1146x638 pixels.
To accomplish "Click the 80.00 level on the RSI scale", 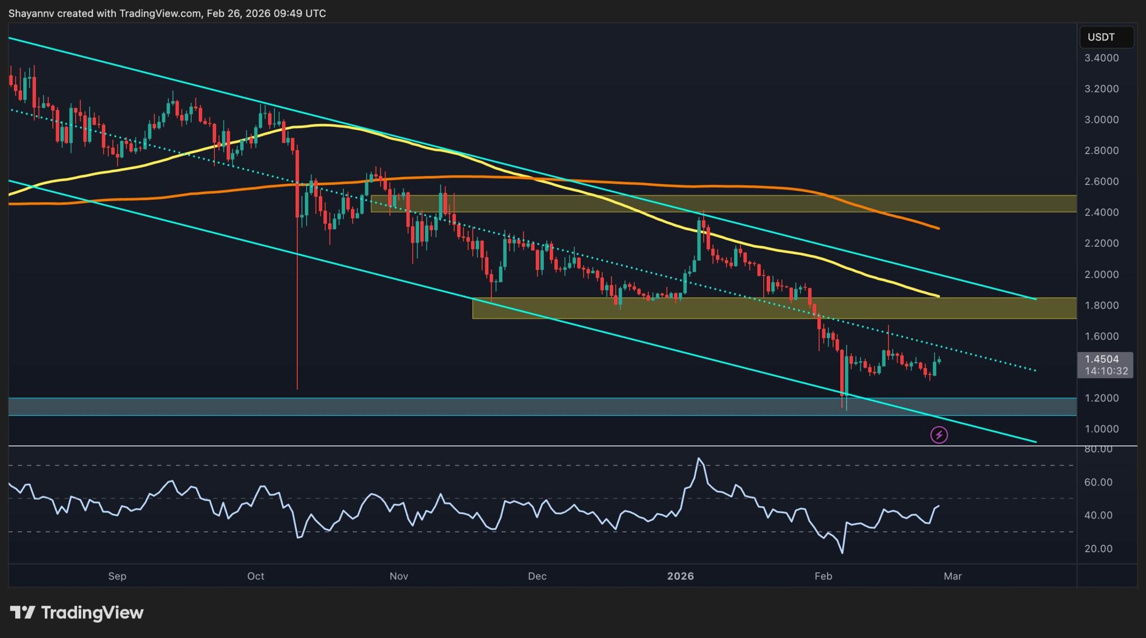I will click(x=1099, y=449).
